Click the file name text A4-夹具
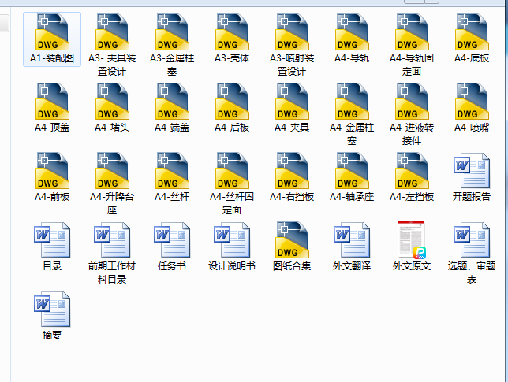Viewport: 508px width, 382px height. 292,128
